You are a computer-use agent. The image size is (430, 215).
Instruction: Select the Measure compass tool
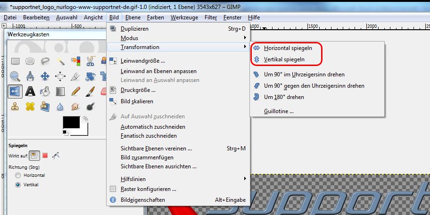30,76
